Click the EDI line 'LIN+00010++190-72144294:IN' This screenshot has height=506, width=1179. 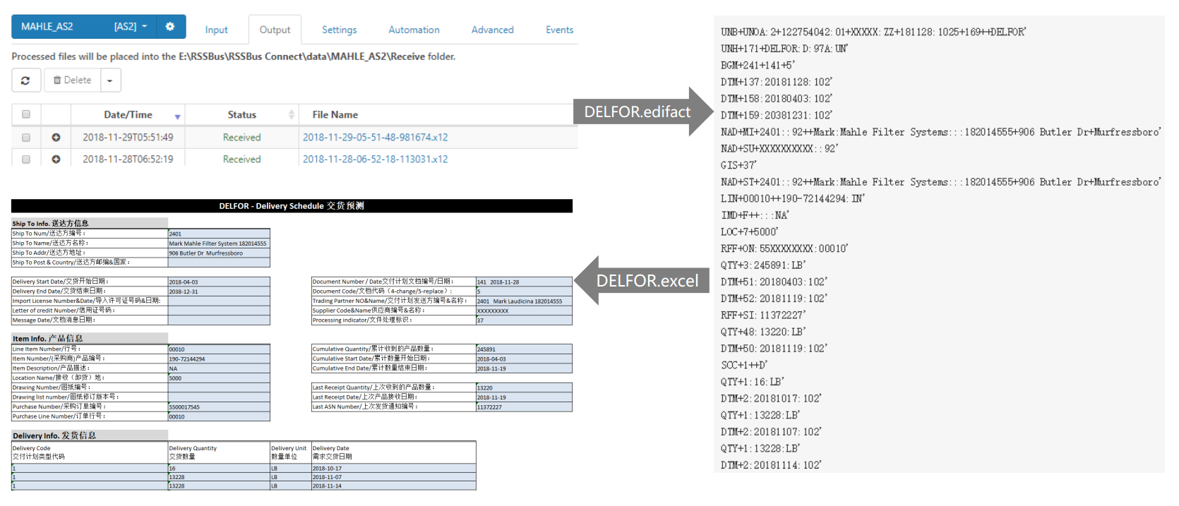pyautogui.click(x=792, y=198)
